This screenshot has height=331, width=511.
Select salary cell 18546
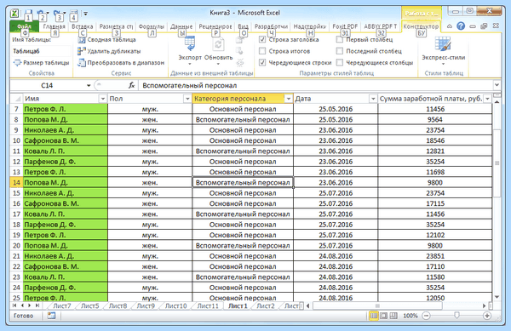click(x=435, y=140)
